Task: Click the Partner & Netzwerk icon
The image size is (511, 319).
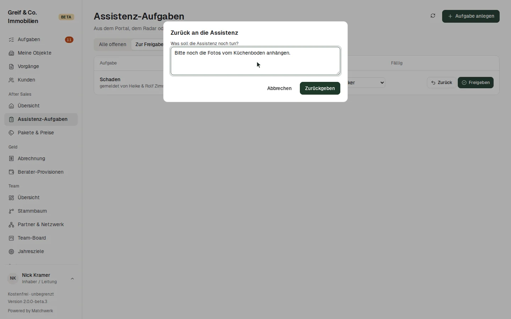Action: 11,225
